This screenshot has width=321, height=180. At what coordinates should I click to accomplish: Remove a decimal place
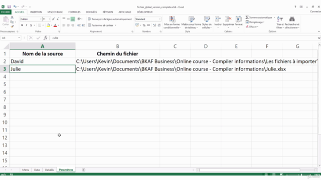coord(159,25)
